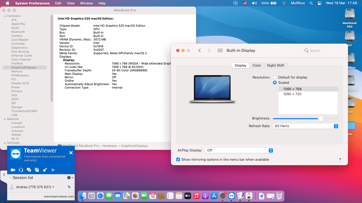Open TeamViewer from the Dock
The width and height of the screenshot is (362, 203).
point(231,196)
